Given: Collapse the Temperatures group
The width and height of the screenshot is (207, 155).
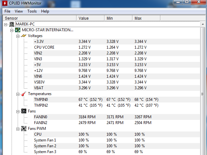Looking at the screenshot, I should [x=18, y=94].
